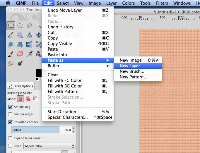The image size is (200, 153).
Task: Select the Rectangle Select tool
Action: [x=11, y=26]
